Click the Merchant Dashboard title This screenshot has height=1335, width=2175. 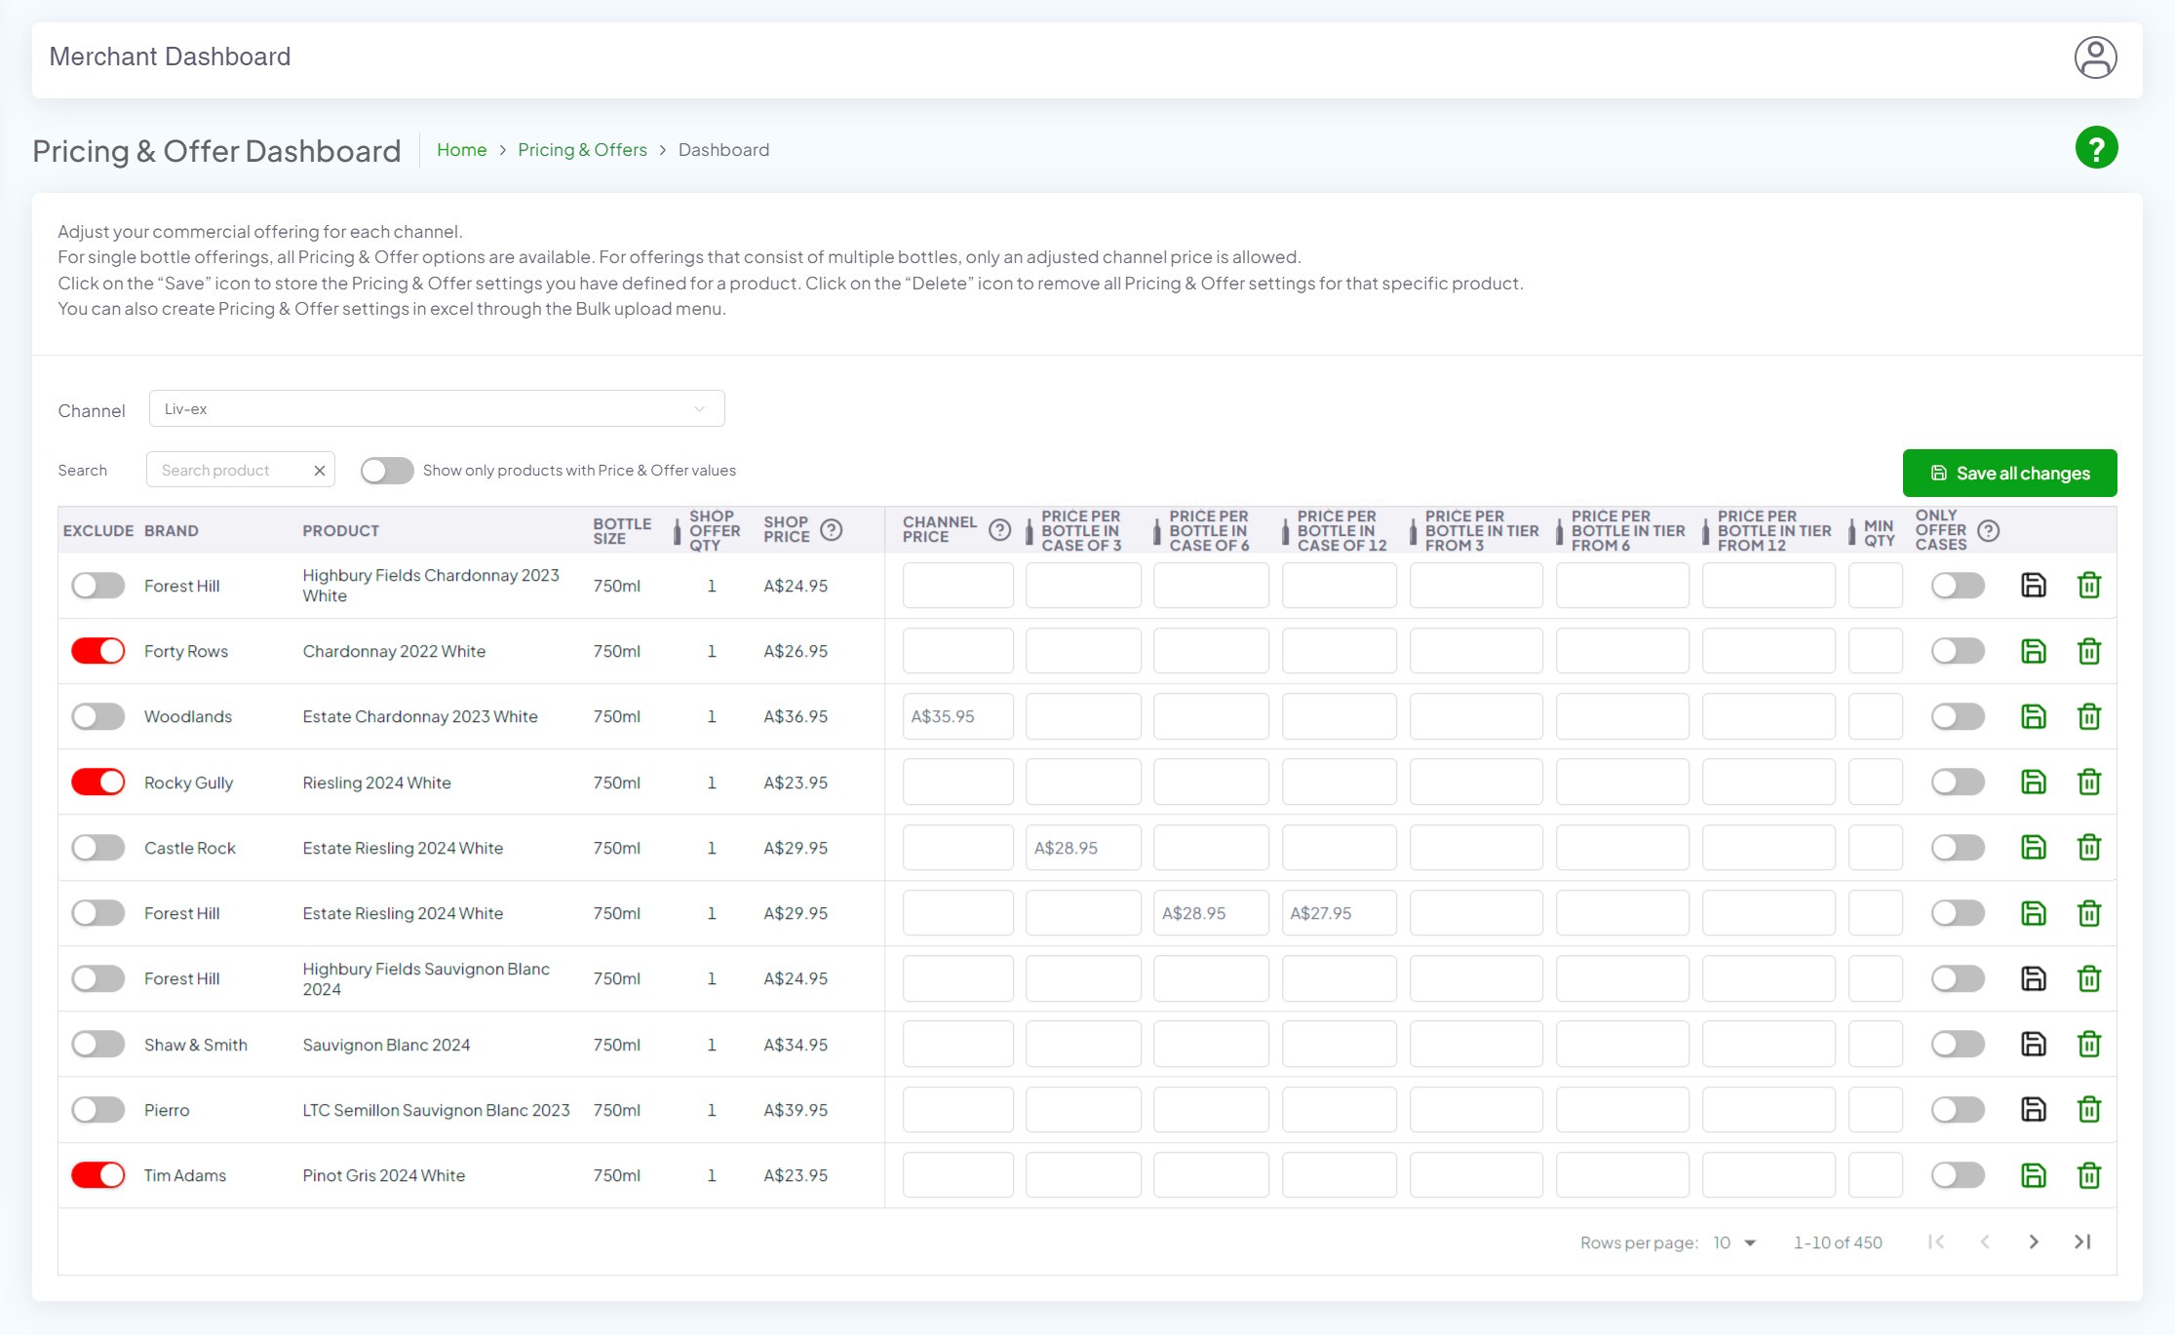[x=170, y=57]
